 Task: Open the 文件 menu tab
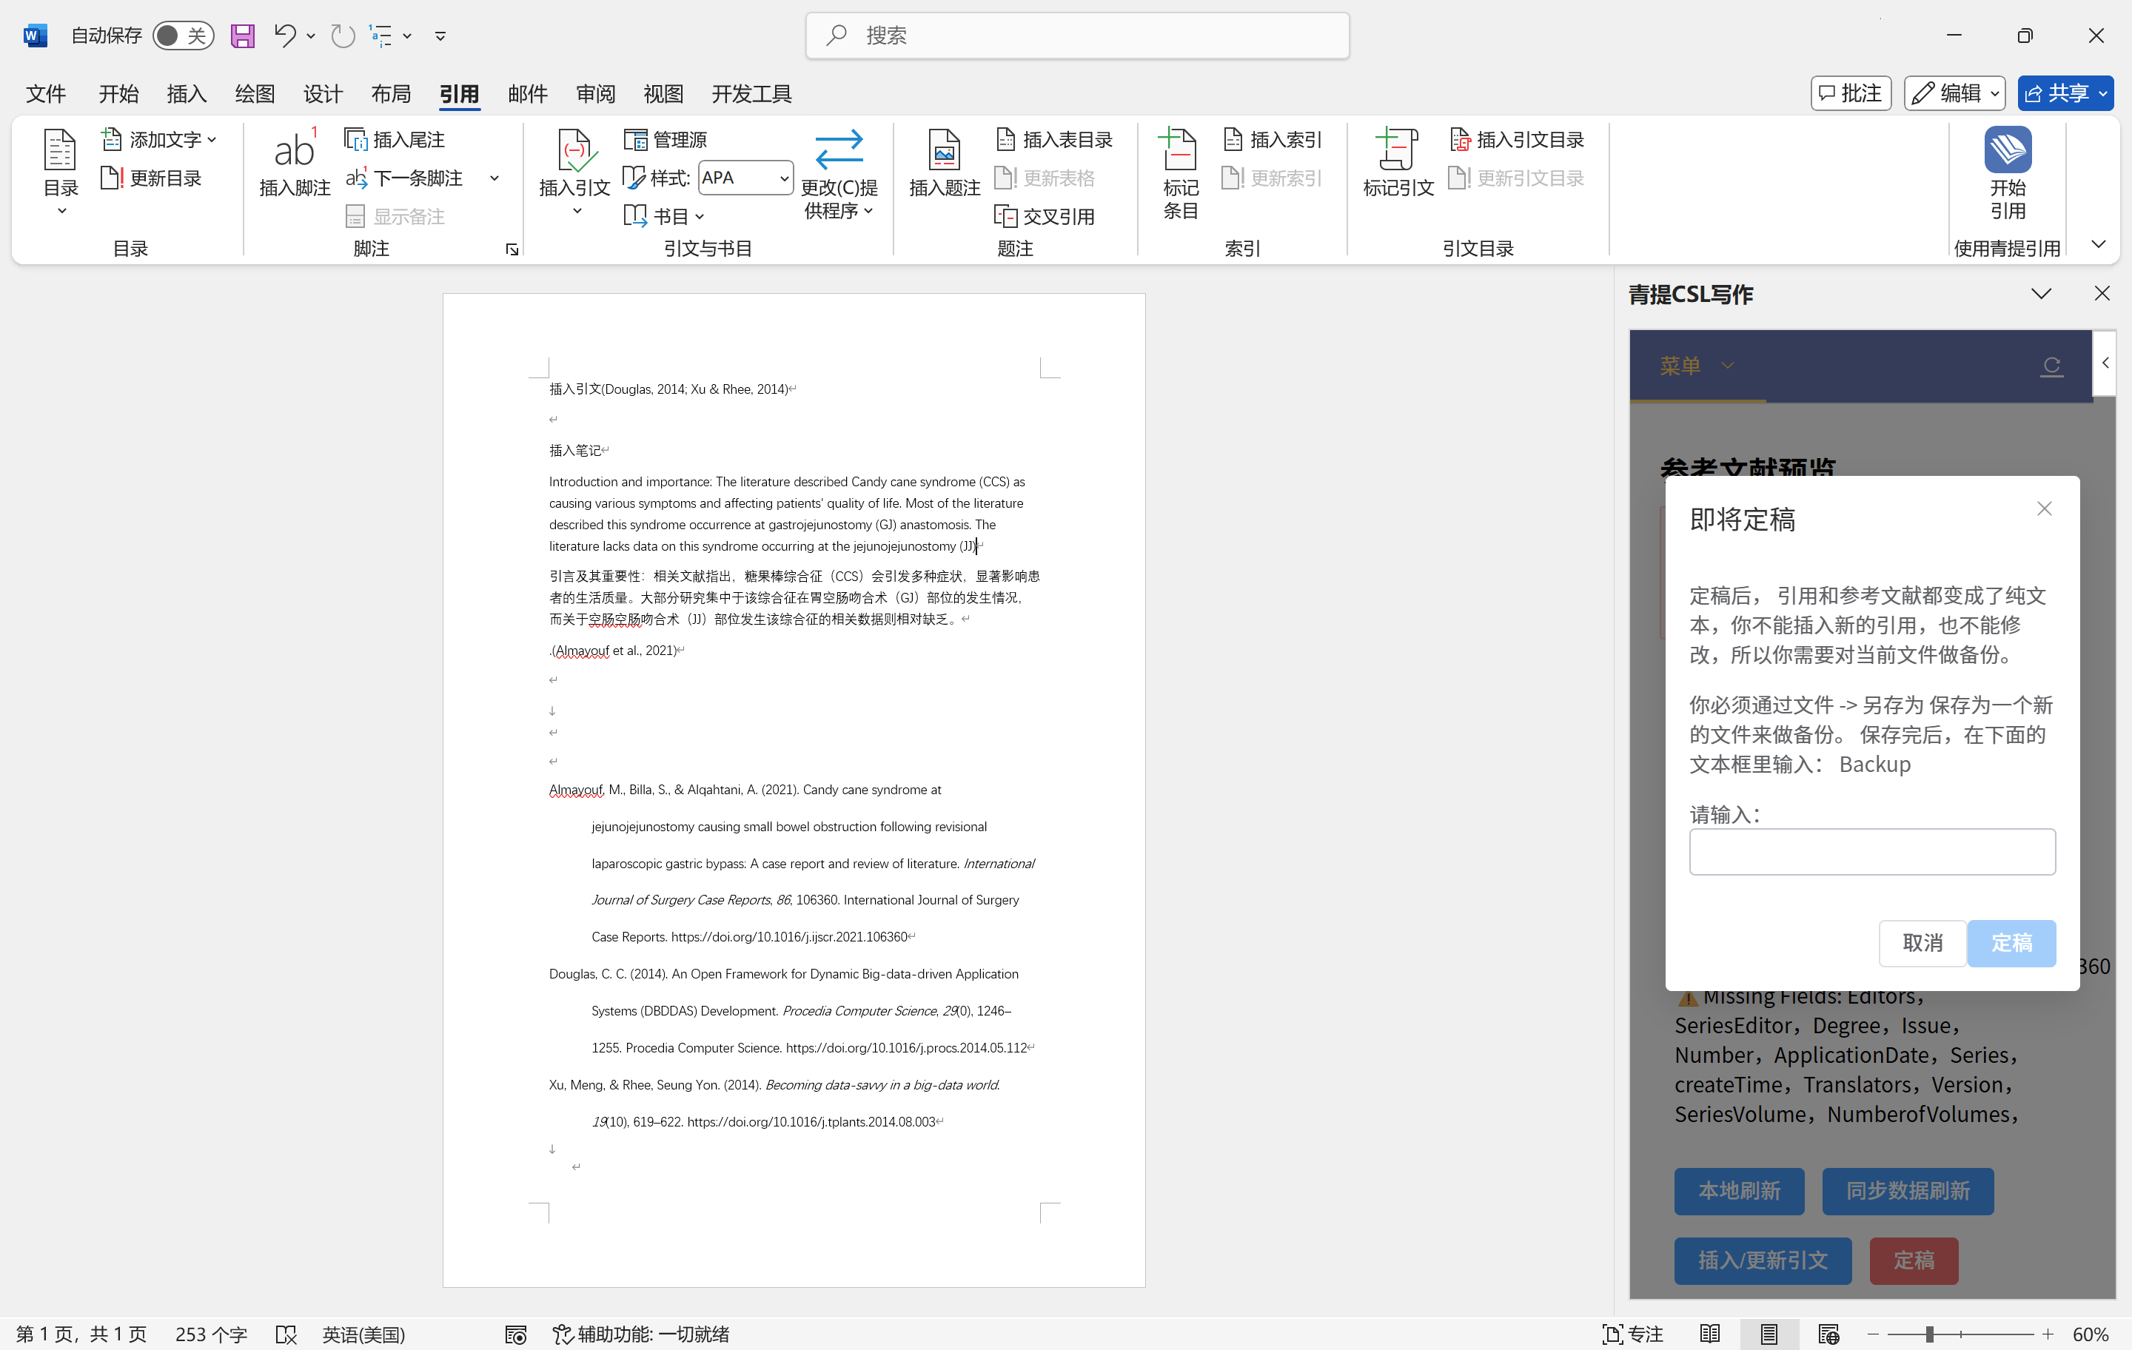(46, 93)
